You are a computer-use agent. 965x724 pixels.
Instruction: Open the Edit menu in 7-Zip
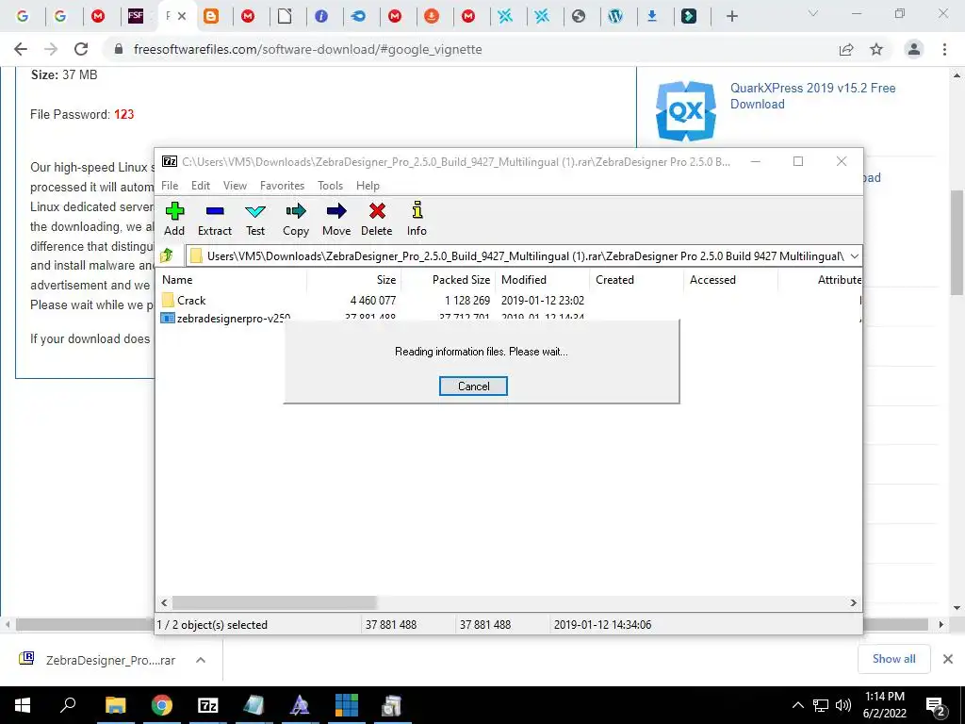[201, 186]
